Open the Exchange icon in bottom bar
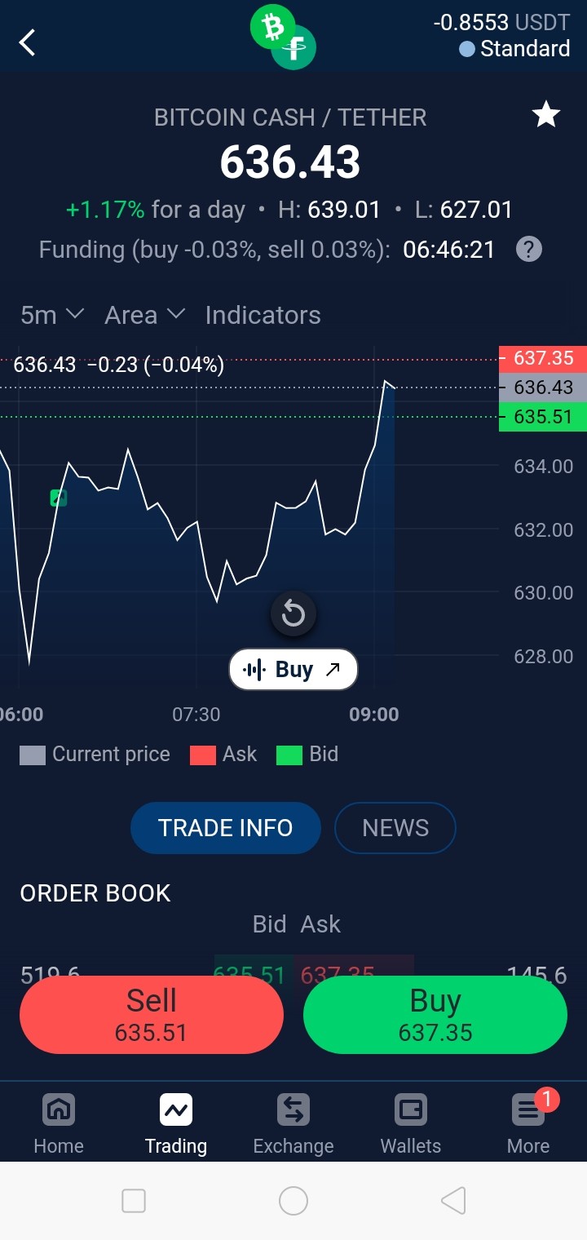 coord(293,1109)
